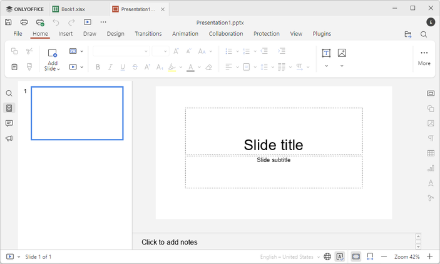This screenshot has width=440, height=264.
Task: Click the Zoom in plus button
Action: tap(429, 256)
